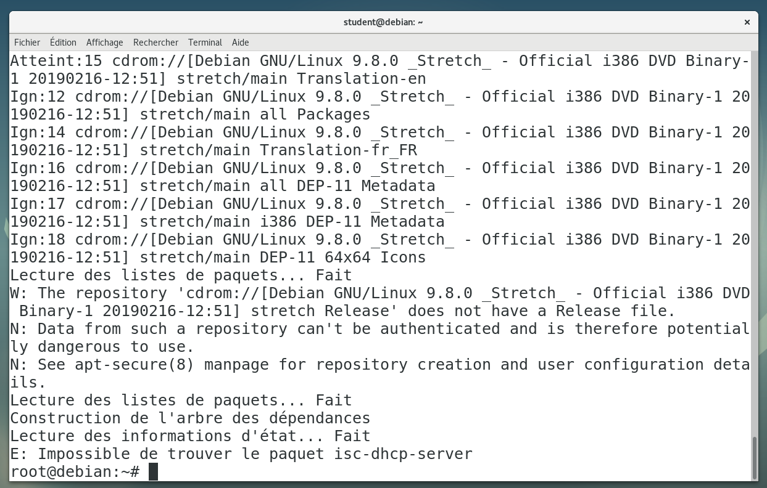
Task: Click the text 'ly dangerous to use.'
Action: click(102, 347)
